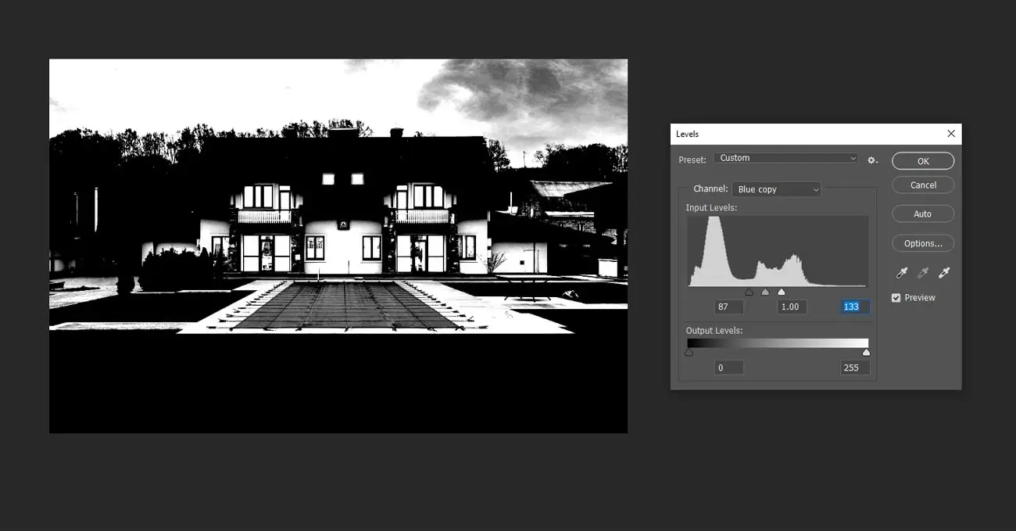The height and width of the screenshot is (531, 1016).
Task: Select the black output levels slider handle
Action: point(689,353)
